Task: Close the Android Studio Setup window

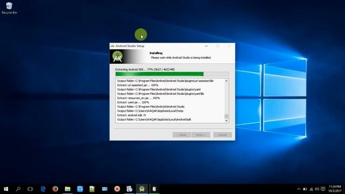Action: point(229,46)
